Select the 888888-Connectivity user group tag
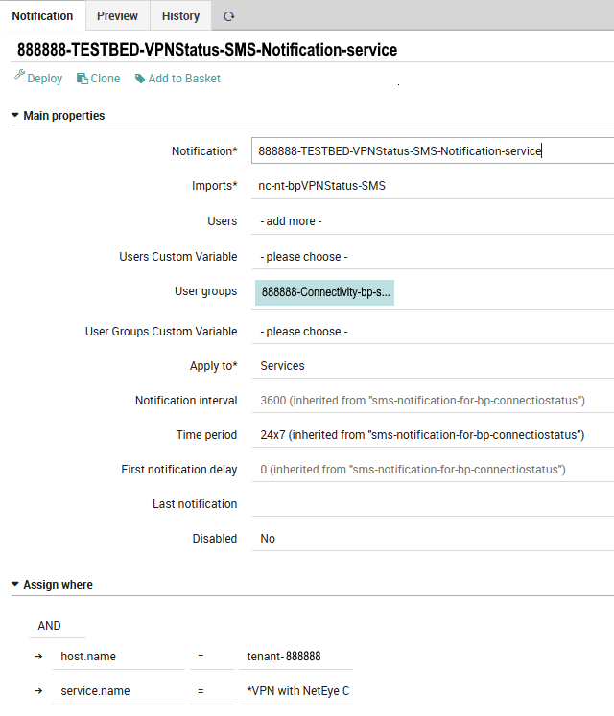The width and height of the screenshot is (614, 716). pyautogui.click(x=325, y=292)
